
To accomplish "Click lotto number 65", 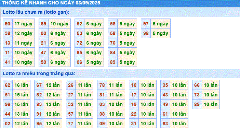I will pos(43,24).
